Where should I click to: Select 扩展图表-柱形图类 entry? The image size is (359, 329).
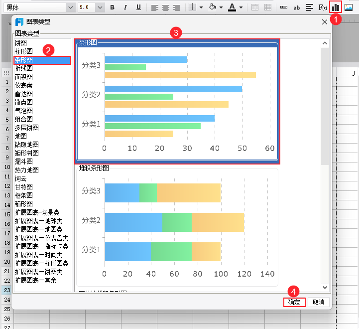(42, 263)
